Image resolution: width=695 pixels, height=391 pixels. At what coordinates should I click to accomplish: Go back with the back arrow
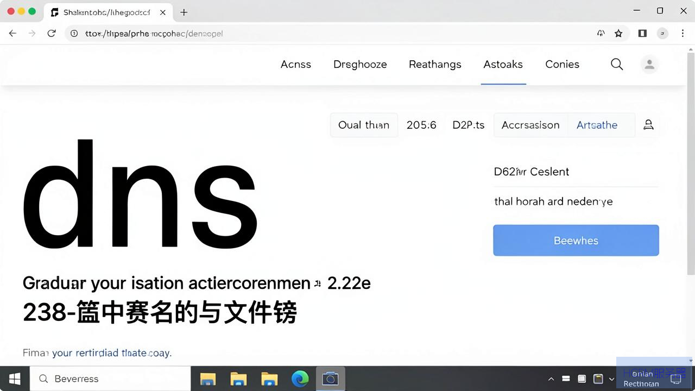tap(12, 33)
